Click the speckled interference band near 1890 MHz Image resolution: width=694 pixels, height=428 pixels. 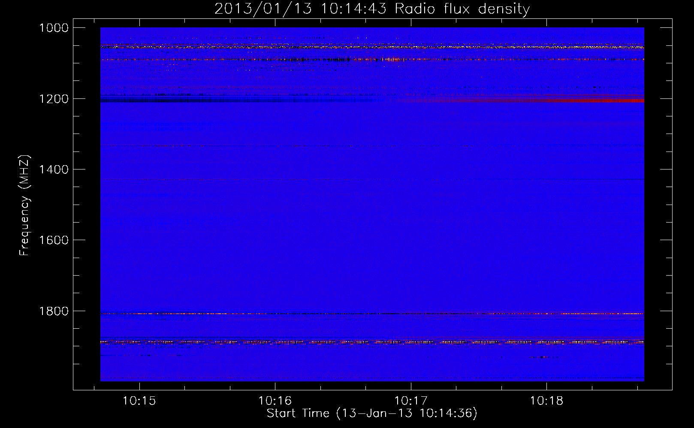tap(372, 342)
